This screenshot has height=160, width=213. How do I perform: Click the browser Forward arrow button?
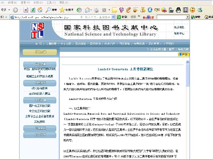point(15,10)
